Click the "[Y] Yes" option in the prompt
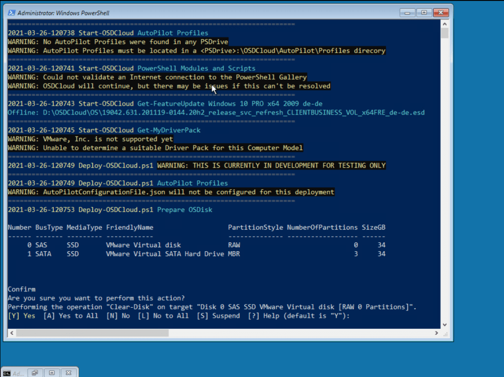Image resolution: width=504 pixels, height=377 pixels. [22, 316]
